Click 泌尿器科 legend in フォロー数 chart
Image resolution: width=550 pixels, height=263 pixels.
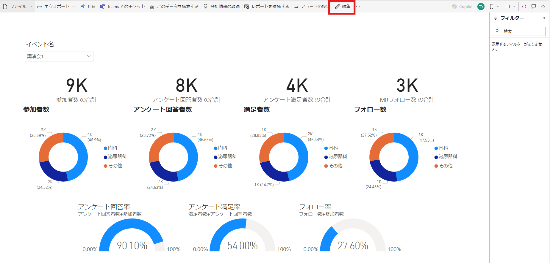tap(446, 156)
